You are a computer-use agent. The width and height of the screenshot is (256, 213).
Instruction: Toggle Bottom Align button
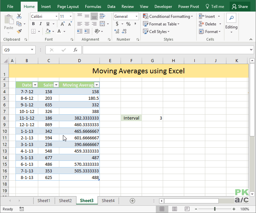click(94, 16)
